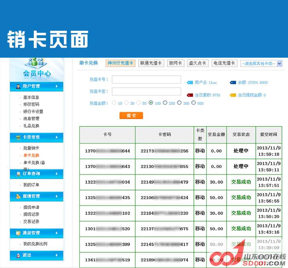Click the 退出 logout icon

18,255
